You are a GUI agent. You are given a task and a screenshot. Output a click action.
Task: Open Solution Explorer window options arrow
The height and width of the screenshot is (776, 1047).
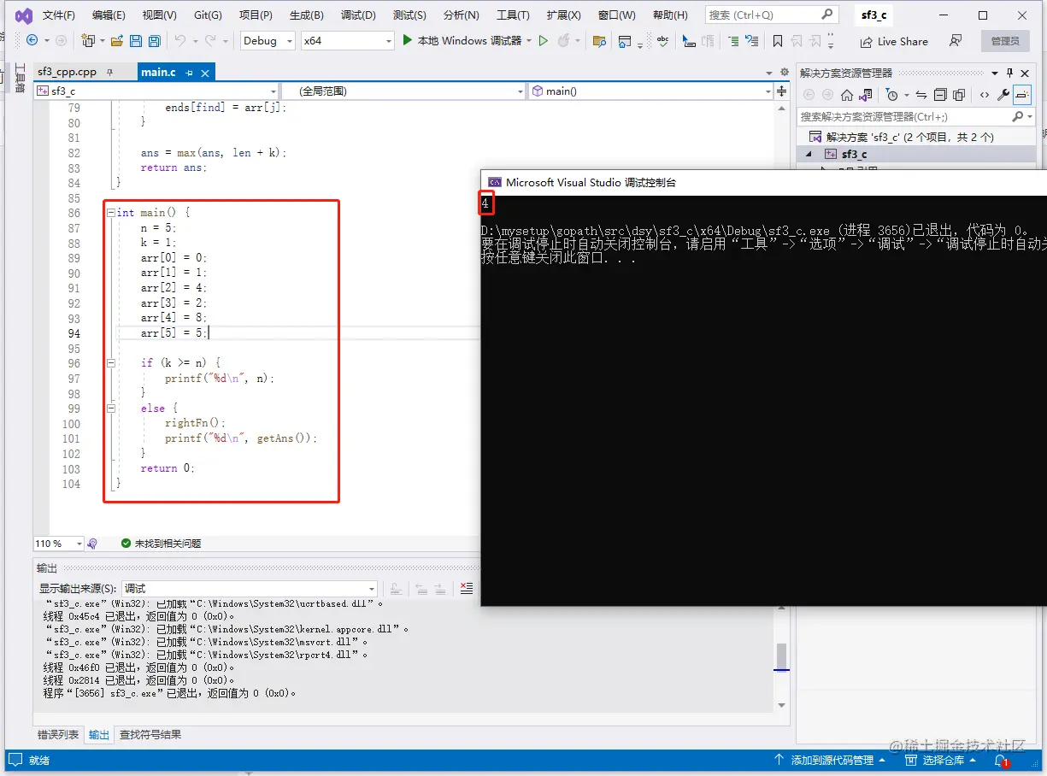[995, 73]
